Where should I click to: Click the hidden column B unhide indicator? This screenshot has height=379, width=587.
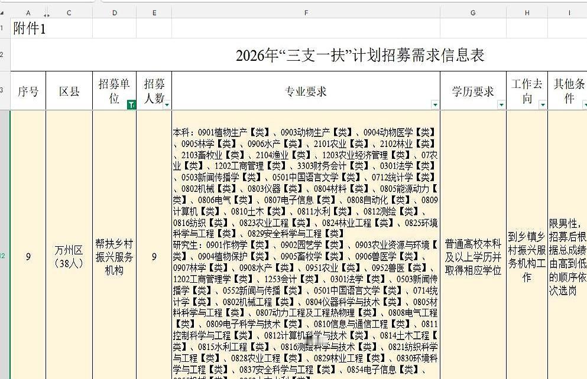click(x=47, y=15)
